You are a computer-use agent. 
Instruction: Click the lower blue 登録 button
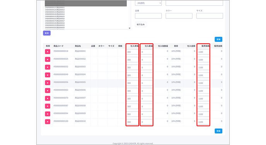(218, 131)
